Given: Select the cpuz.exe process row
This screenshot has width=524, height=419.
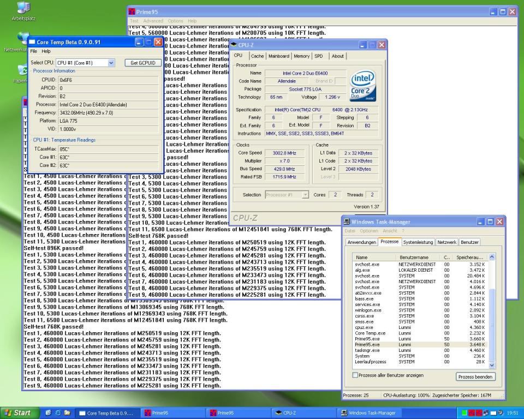Looking at the screenshot, I should pos(420,327).
